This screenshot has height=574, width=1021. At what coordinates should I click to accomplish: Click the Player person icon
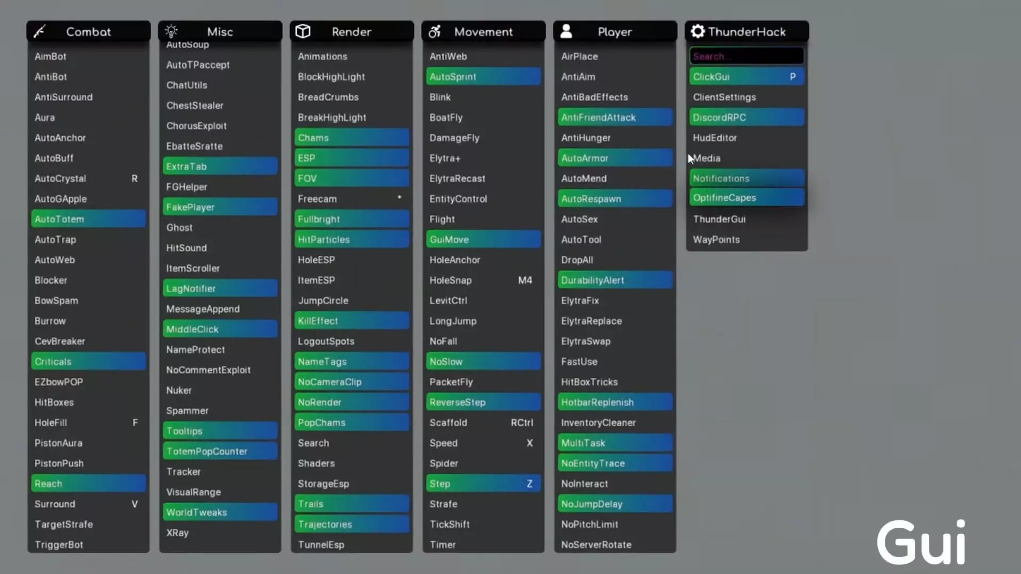click(566, 31)
